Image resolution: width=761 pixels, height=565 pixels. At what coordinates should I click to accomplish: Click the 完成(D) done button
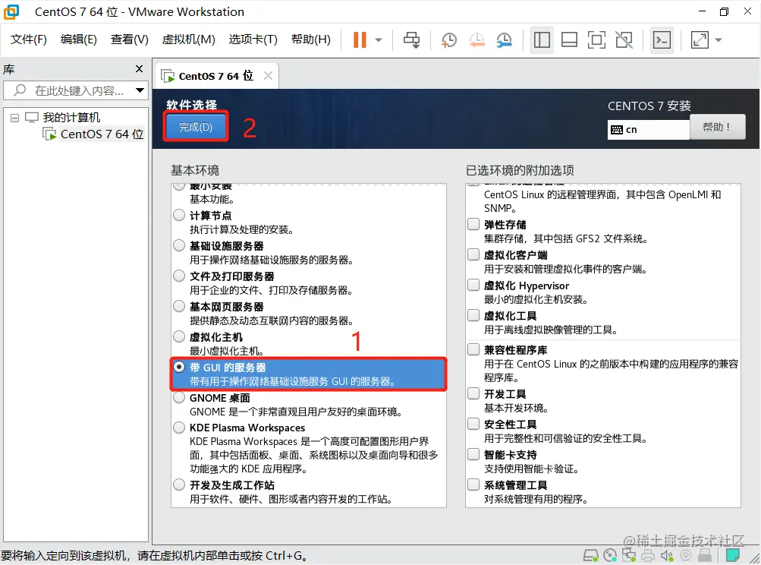point(195,126)
